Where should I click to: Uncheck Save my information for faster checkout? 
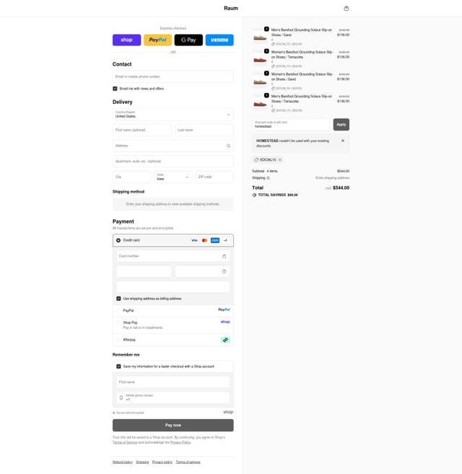(118, 367)
